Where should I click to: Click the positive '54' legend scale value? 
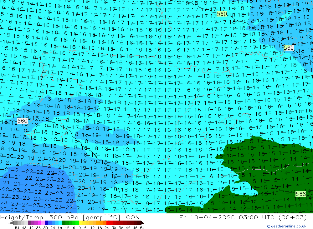pos(142,228)
